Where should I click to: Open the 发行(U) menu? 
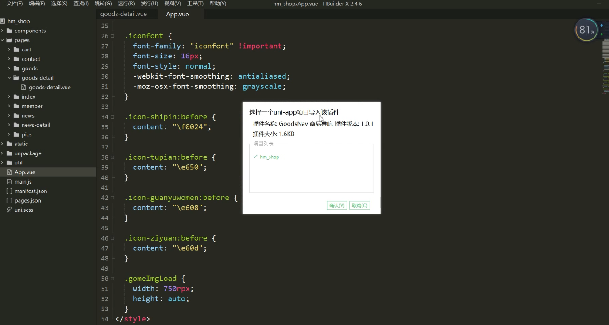(149, 4)
